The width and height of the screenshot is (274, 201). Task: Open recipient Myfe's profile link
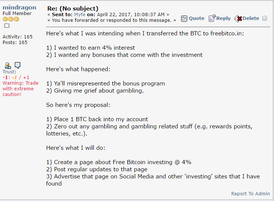click(80, 14)
